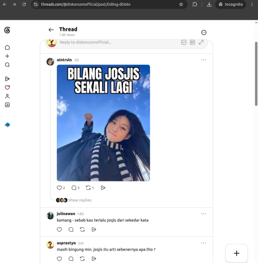Viewport: 258px width, 263px height.
Task: Click the 14h timestamp on julinawan's comment
Action: [x=80, y=214]
